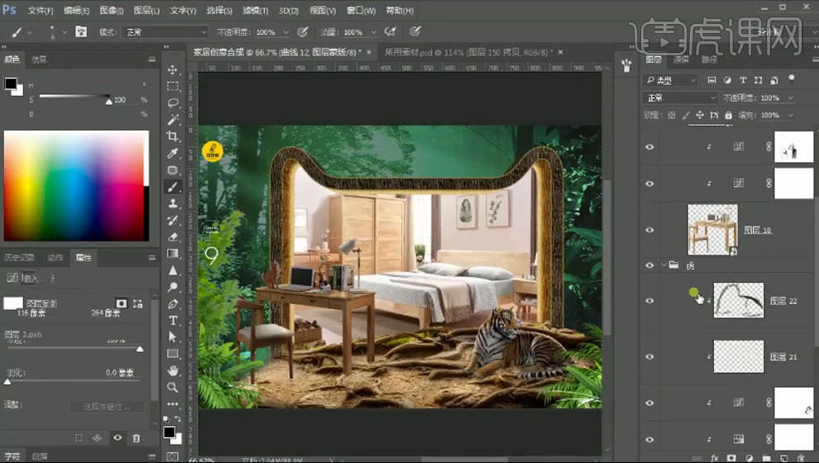Select the Move tool in the toolbar
This screenshot has width=819, height=463.
tap(173, 69)
